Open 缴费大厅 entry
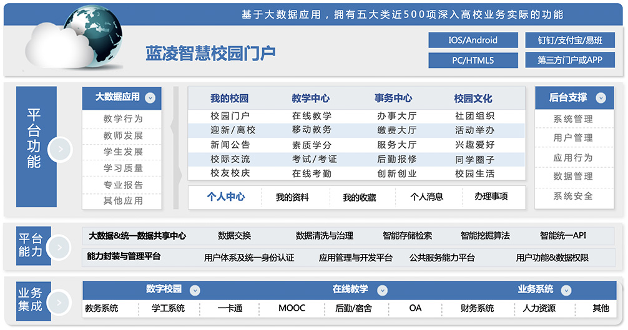This screenshot has width=628, height=330. click(396, 130)
